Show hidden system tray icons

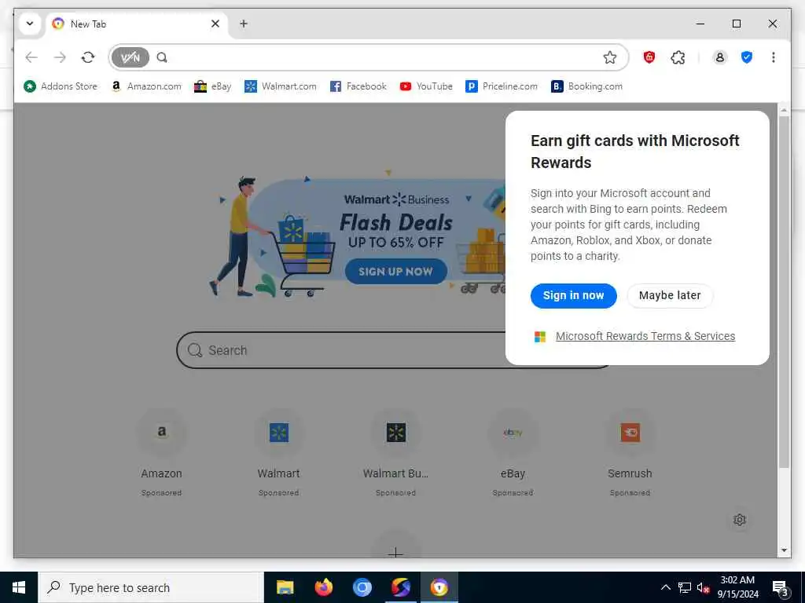665,587
